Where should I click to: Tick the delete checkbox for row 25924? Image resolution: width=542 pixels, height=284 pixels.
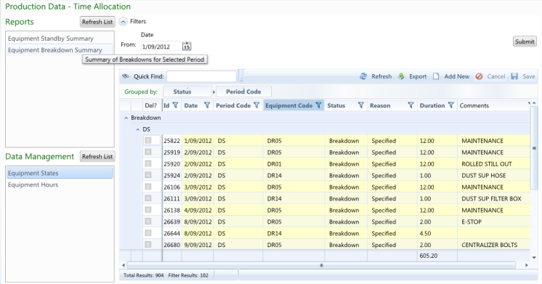(x=148, y=175)
